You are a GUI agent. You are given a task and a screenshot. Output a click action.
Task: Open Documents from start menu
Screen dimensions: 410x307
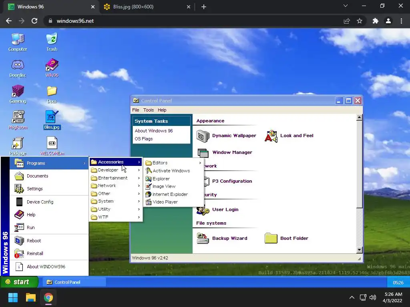click(x=49, y=176)
